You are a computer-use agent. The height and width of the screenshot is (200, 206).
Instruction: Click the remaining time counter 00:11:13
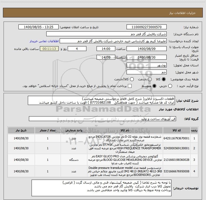click(x=49, y=49)
